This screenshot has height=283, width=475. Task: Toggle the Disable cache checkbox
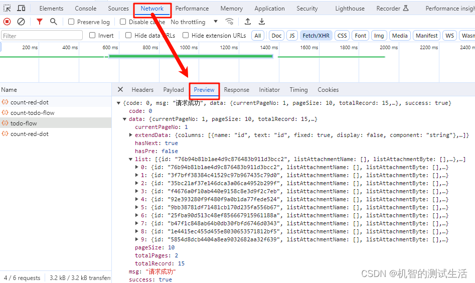coord(123,22)
